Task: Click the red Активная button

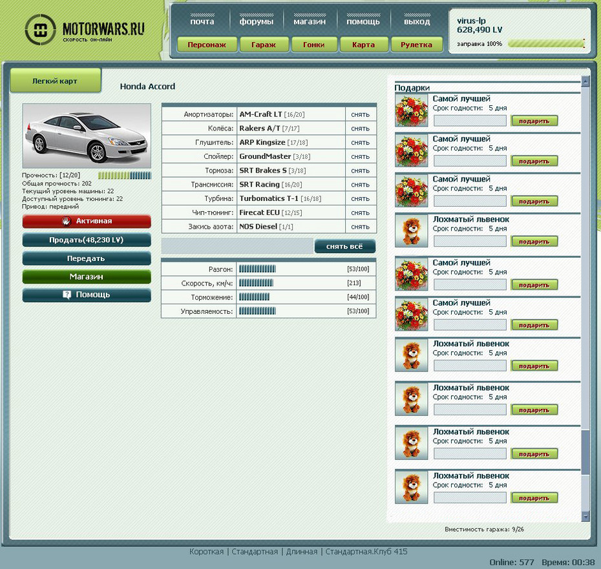Action: [87, 221]
